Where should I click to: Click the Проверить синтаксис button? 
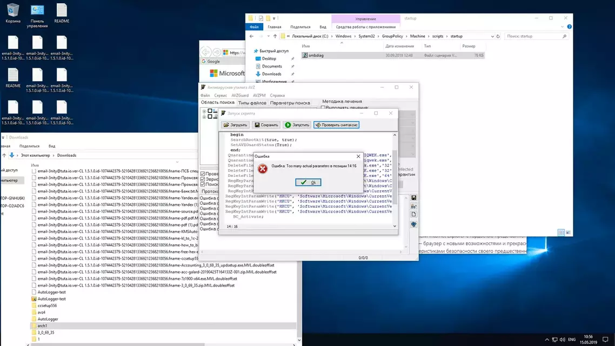(337, 125)
